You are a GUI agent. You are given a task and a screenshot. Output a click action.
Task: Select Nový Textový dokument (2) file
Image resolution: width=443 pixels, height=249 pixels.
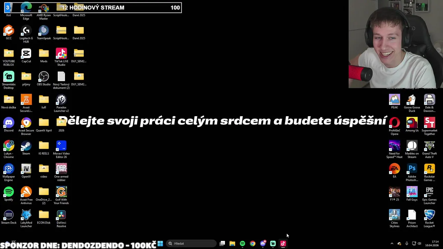pyautogui.click(x=61, y=80)
